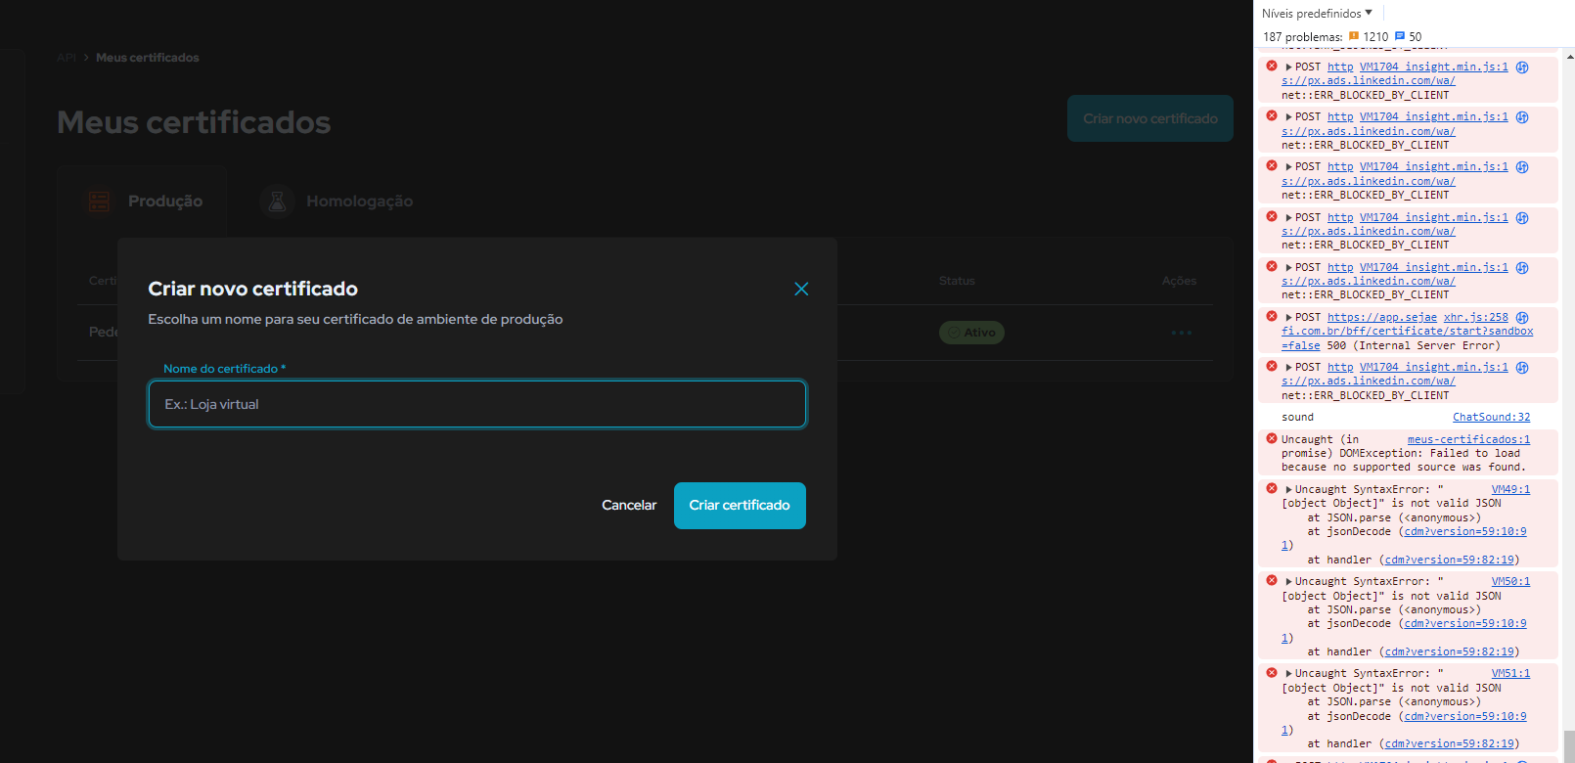Click the 'Meus certificados' page heading
1575x763 pixels.
(x=194, y=122)
